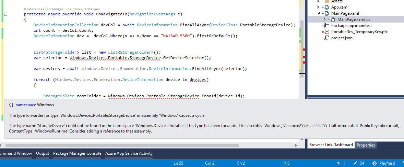
Task: Open the PlayYard repository status item
Action: point(383,163)
